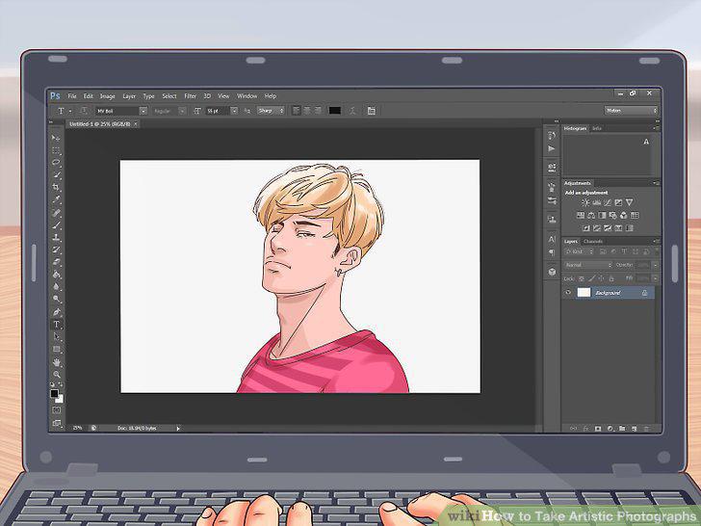701x526 pixels.
Task: Click the foreground color swatch
Action: pyautogui.click(x=54, y=393)
